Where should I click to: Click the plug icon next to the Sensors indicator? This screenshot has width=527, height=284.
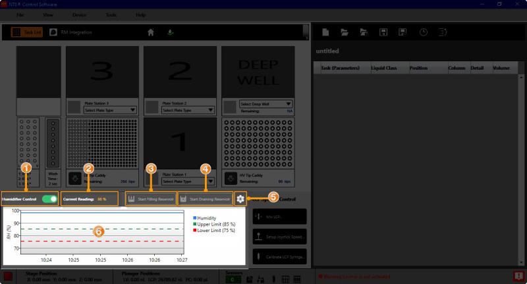click(x=250, y=279)
